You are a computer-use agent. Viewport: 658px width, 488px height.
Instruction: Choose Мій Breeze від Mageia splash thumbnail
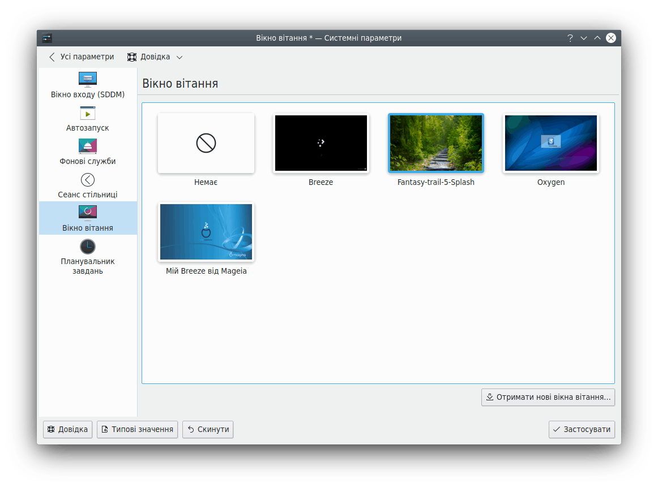206,232
